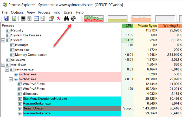Open the process Properties toolbar icon
Viewport: 182px width, 117px height.
pos(51,18)
